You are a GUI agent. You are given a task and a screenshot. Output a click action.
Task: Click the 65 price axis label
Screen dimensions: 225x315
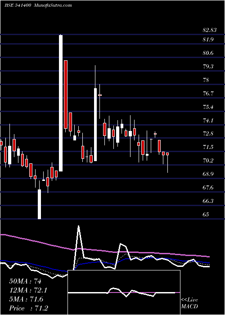pos(206,215)
